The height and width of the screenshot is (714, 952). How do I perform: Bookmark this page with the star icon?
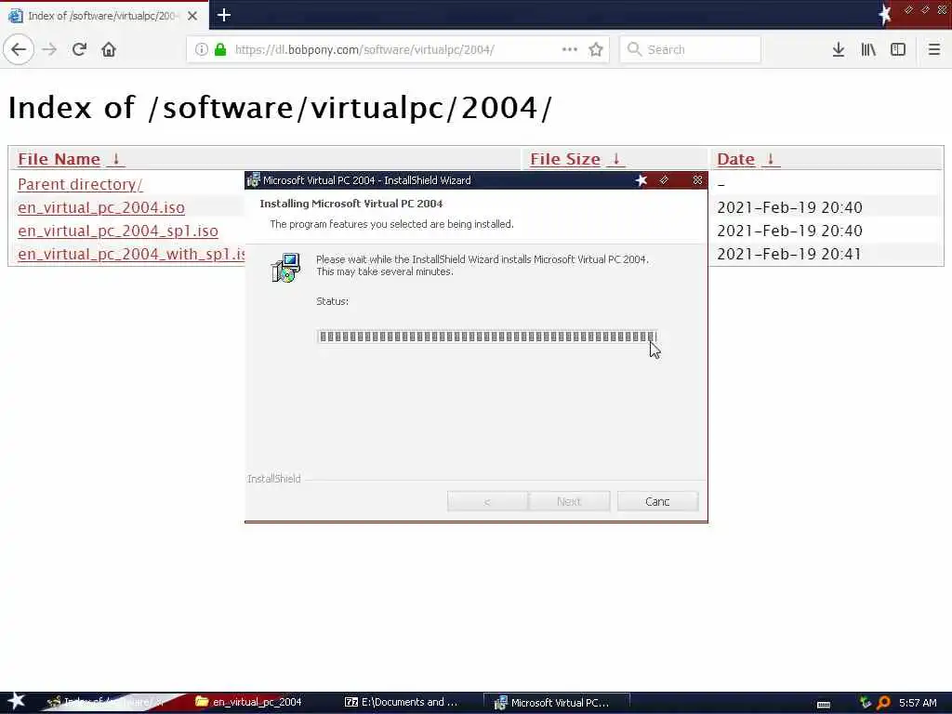point(596,49)
